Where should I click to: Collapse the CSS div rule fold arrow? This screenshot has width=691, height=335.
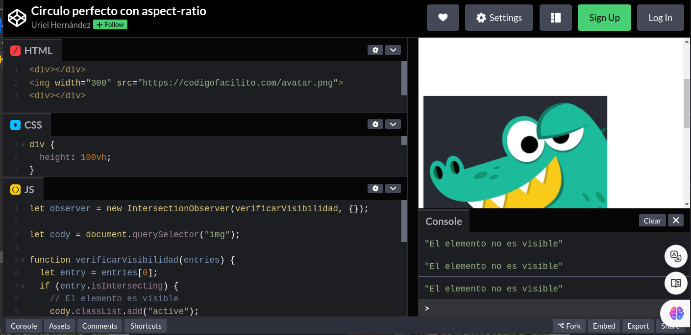point(23,145)
